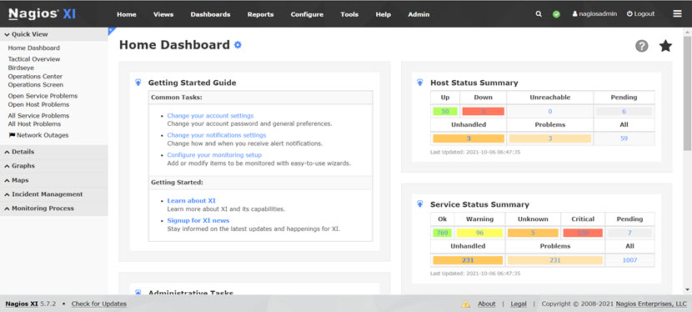This screenshot has width=692, height=312.
Task: Click Nagios Enterprises, LLC link
Action: [x=651, y=304]
